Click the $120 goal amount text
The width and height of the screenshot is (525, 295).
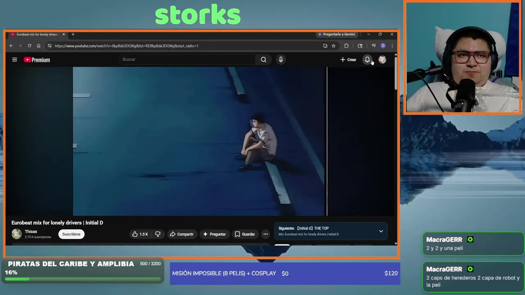391,273
